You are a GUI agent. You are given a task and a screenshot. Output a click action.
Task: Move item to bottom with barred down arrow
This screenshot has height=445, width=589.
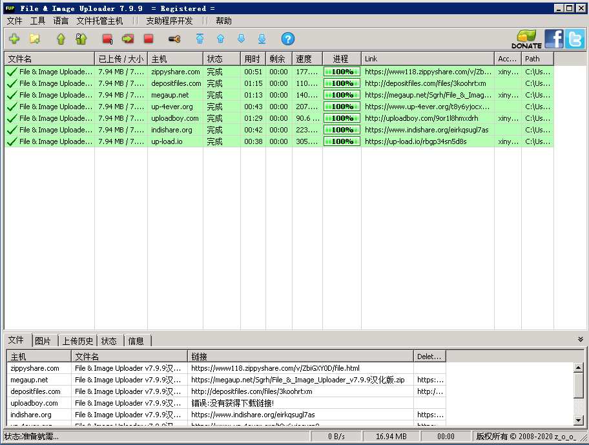(262, 39)
